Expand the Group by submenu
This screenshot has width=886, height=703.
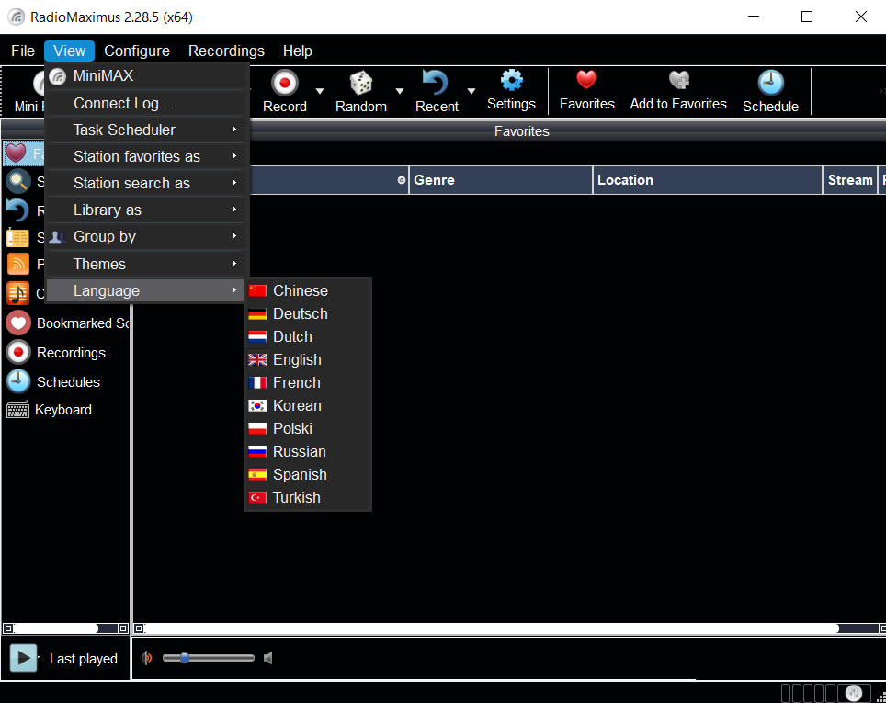click(x=147, y=236)
